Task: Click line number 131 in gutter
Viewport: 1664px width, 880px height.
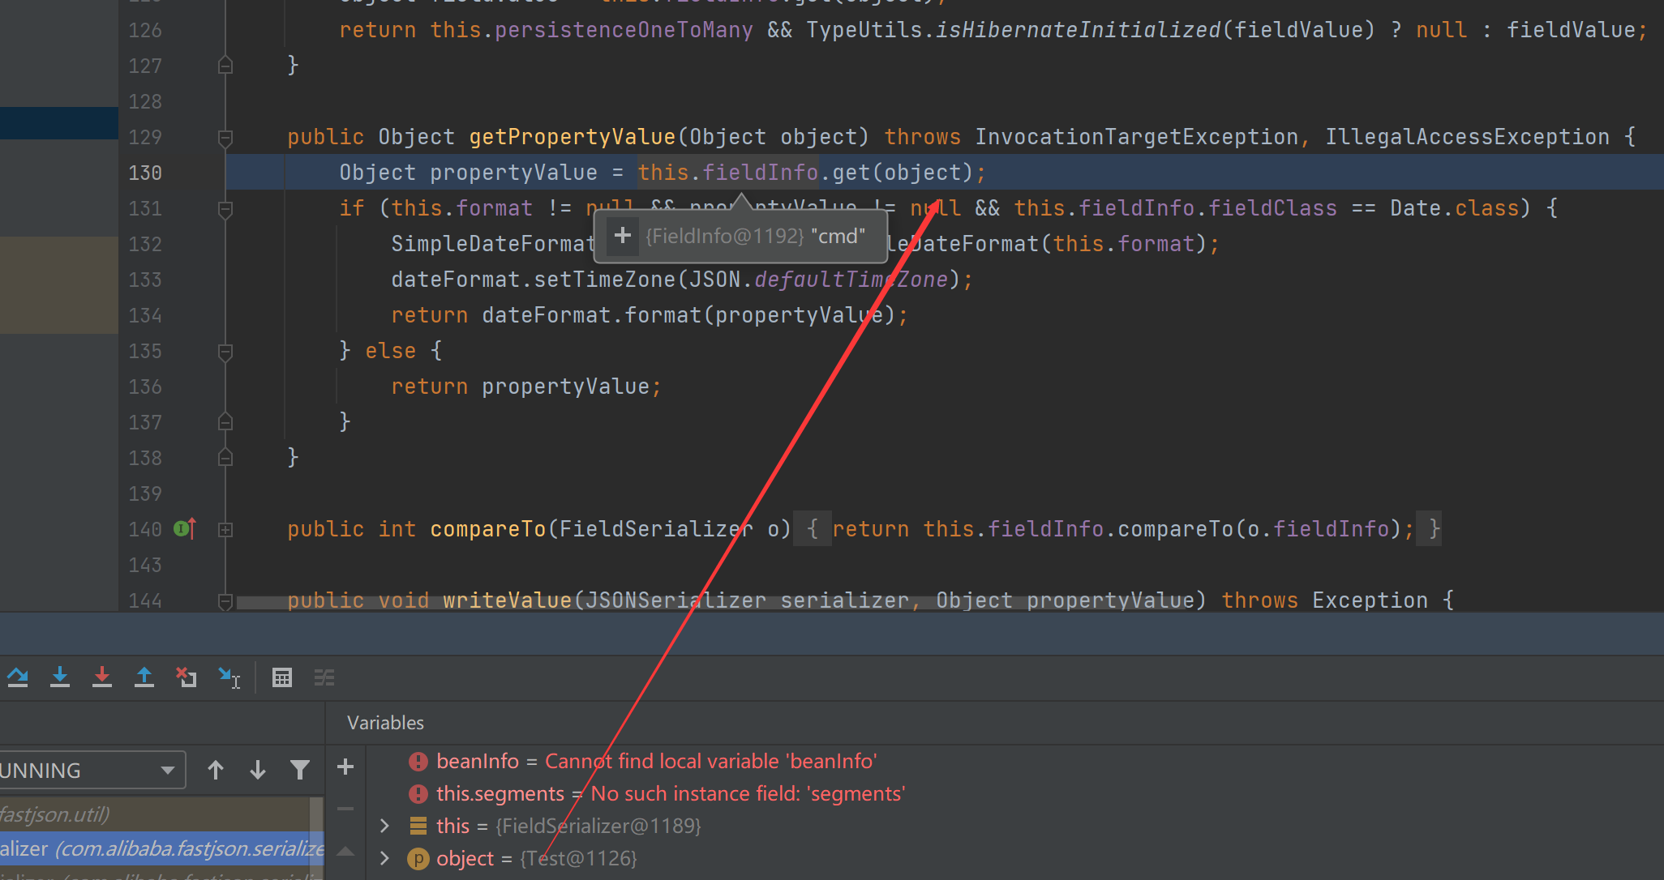Action: pos(145,208)
